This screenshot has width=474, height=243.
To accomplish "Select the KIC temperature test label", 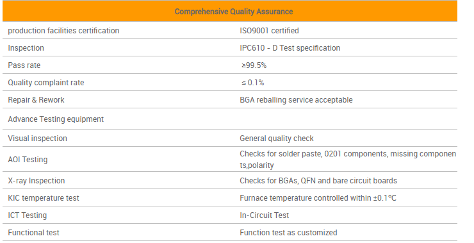I will point(44,197).
